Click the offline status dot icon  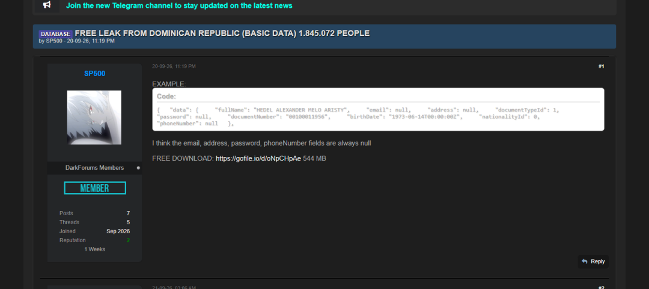[138, 168]
